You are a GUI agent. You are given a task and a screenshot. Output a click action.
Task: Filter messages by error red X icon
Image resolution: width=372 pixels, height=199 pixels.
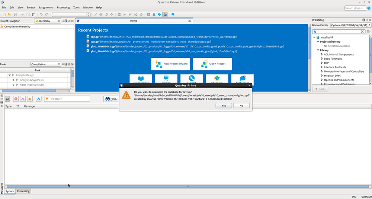[16, 99]
